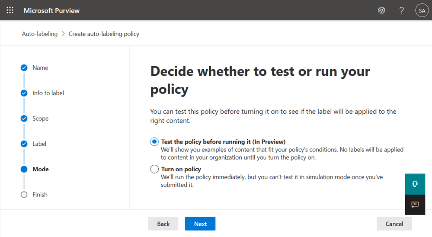Screen dimensions: 432x237
Task: Click the Scope step checkmark icon
Action: pyautogui.click(x=24, y=118)
